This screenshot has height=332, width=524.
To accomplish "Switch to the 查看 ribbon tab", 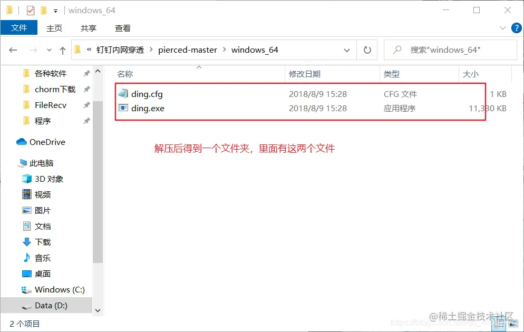I will click(x=122, y=28).
